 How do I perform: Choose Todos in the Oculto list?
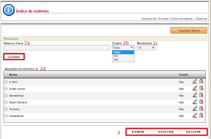(123, 52)
